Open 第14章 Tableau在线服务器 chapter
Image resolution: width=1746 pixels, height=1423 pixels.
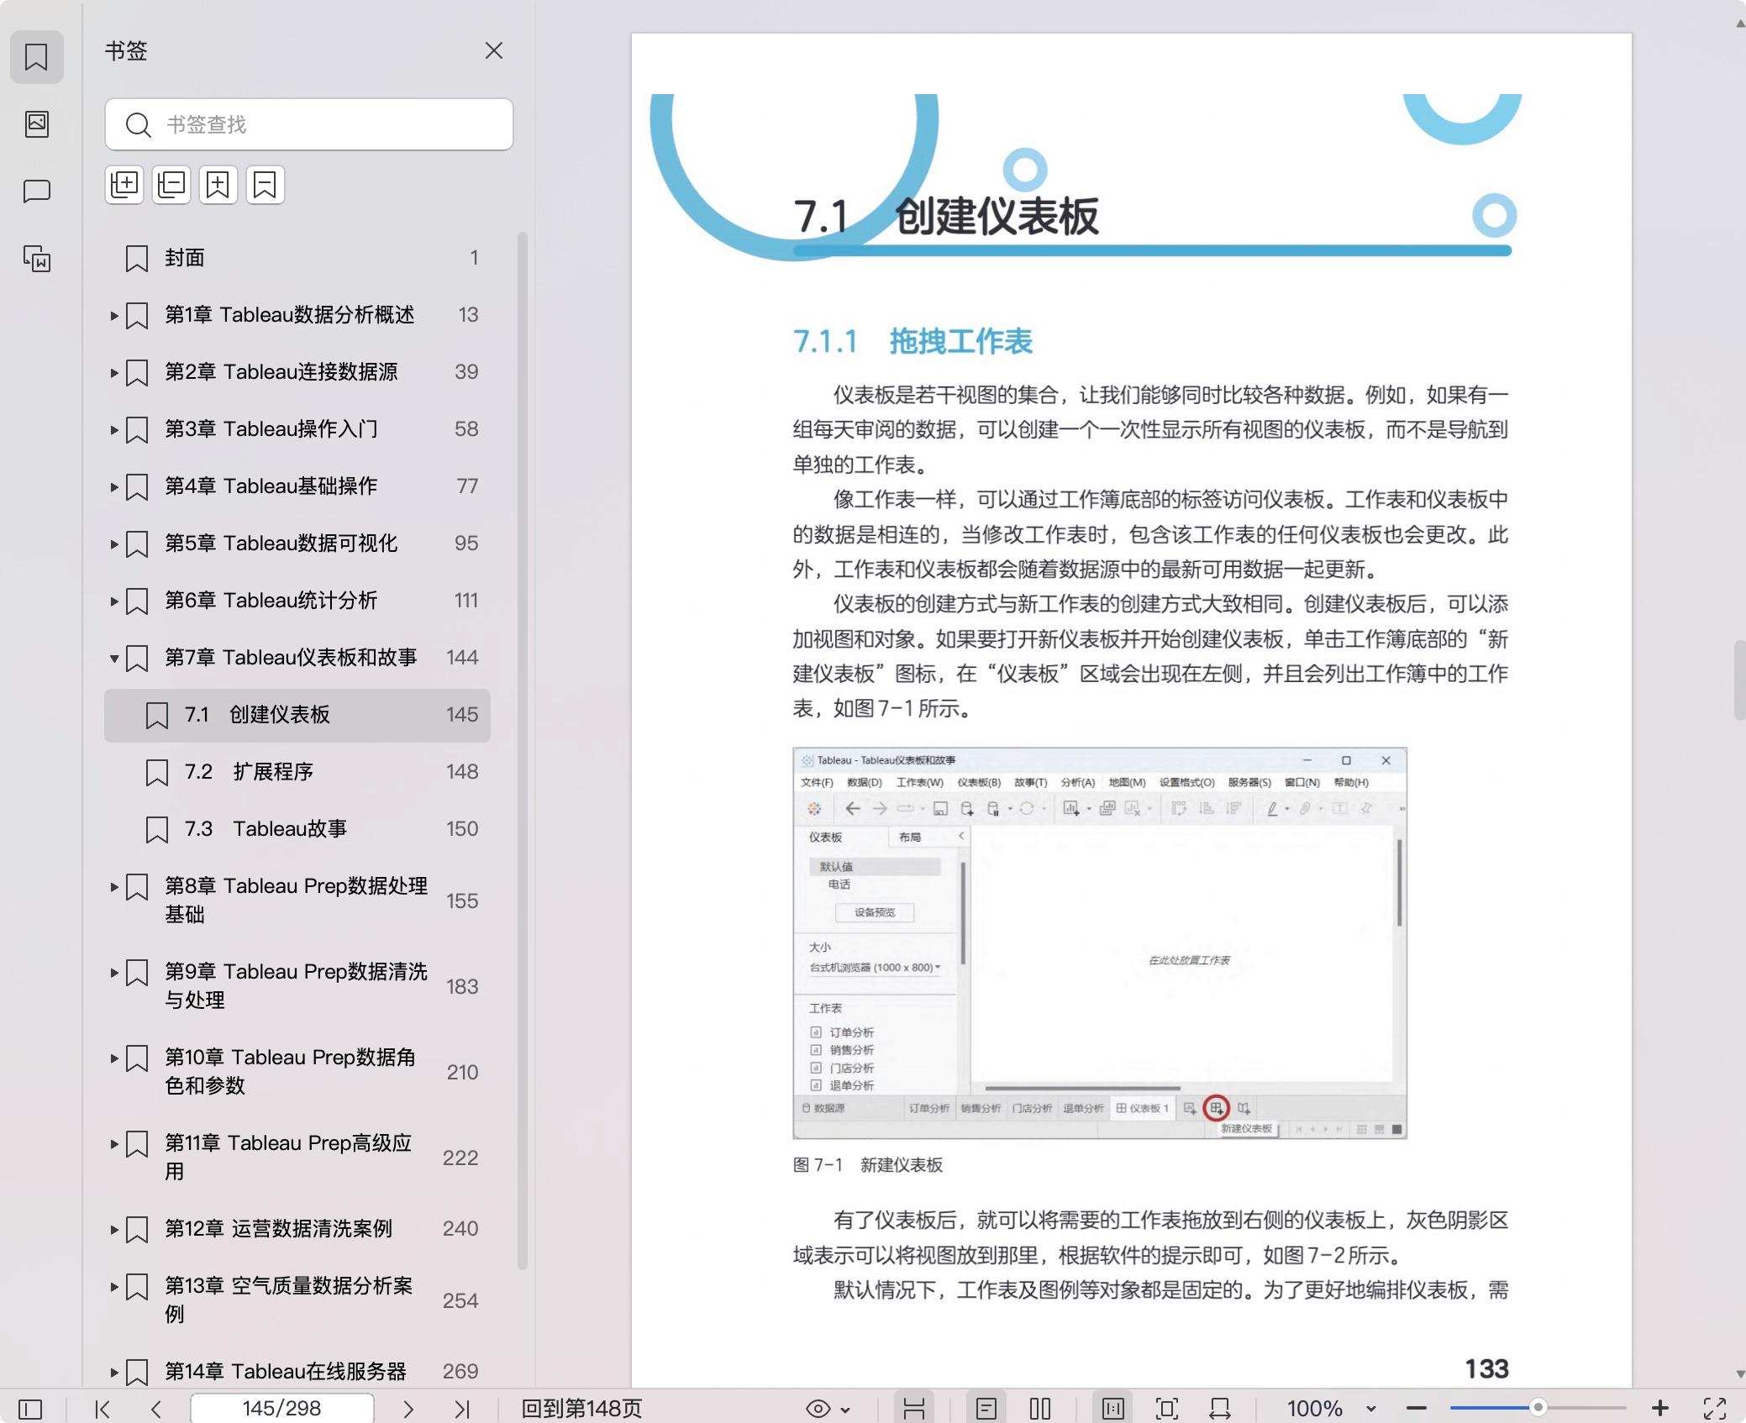point(285,1372)
